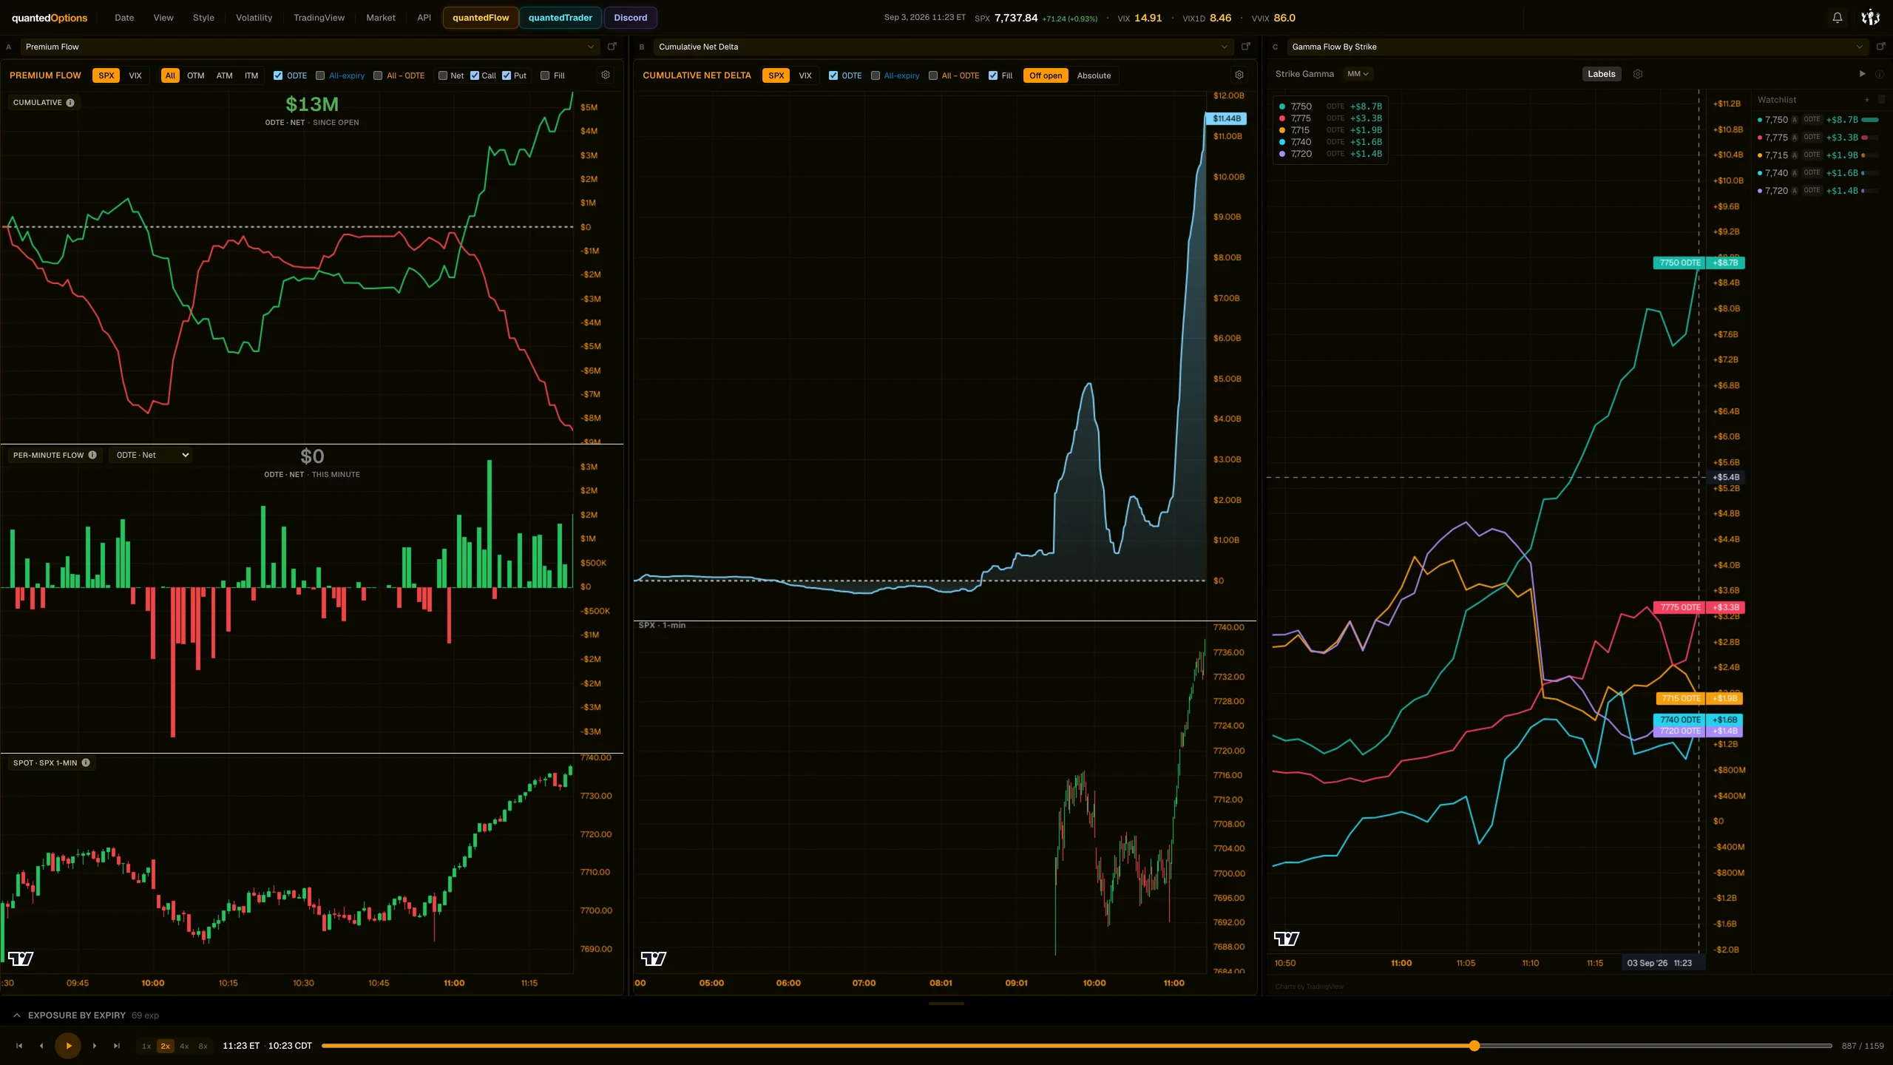Open the Volatility menu
Screen dimensions: 1893x1065
point(254,18)
